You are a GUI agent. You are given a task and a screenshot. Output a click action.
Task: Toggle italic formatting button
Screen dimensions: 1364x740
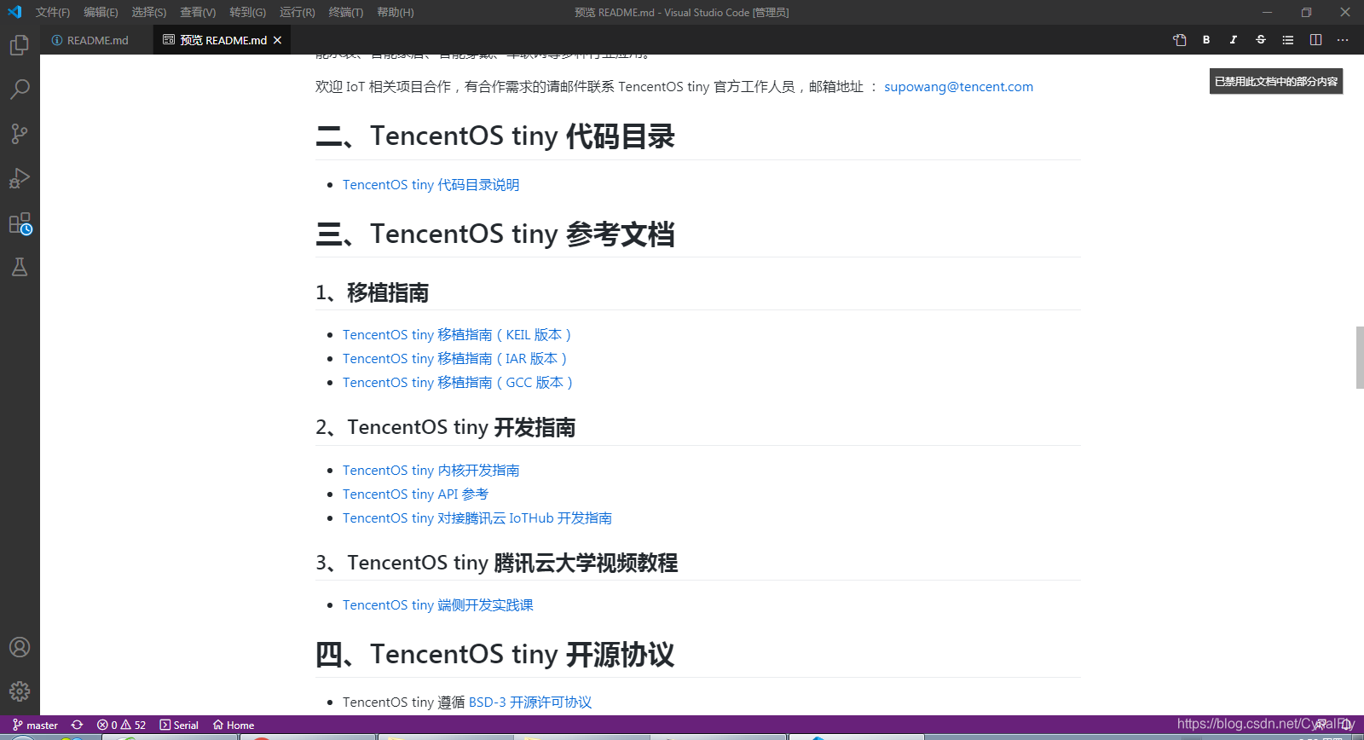coord(1234,40)
